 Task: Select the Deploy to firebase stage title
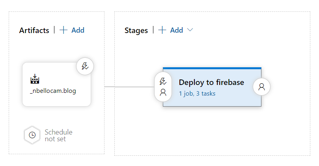coord(211,82)
